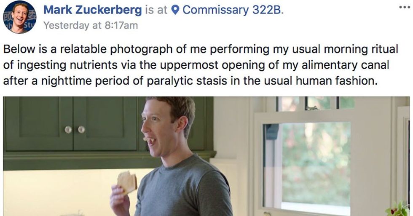This screenshot has width=413, height=216.
Task: Click the left cabinet knob in photo
Action: point(68,130)
